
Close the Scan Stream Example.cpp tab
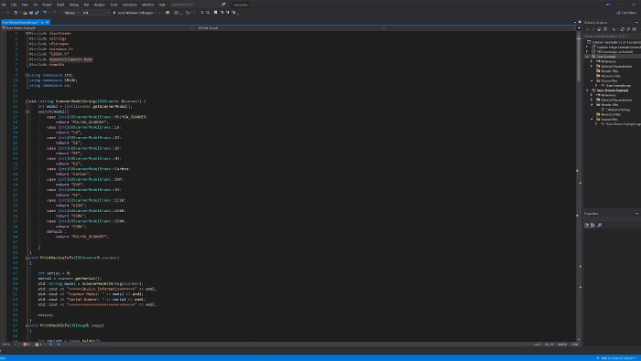click(x=47, y=23)
